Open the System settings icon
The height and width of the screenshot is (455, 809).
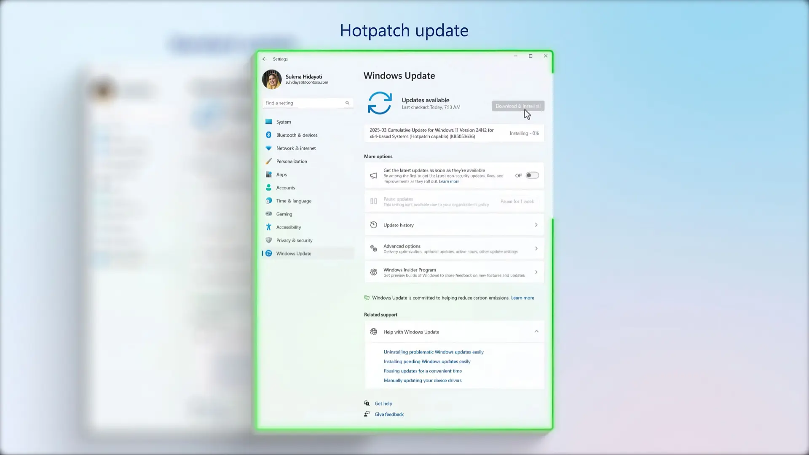click(x=268, y=122)
